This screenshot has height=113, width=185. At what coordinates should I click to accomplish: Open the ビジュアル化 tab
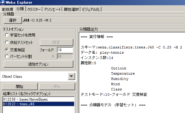point(91,9)
